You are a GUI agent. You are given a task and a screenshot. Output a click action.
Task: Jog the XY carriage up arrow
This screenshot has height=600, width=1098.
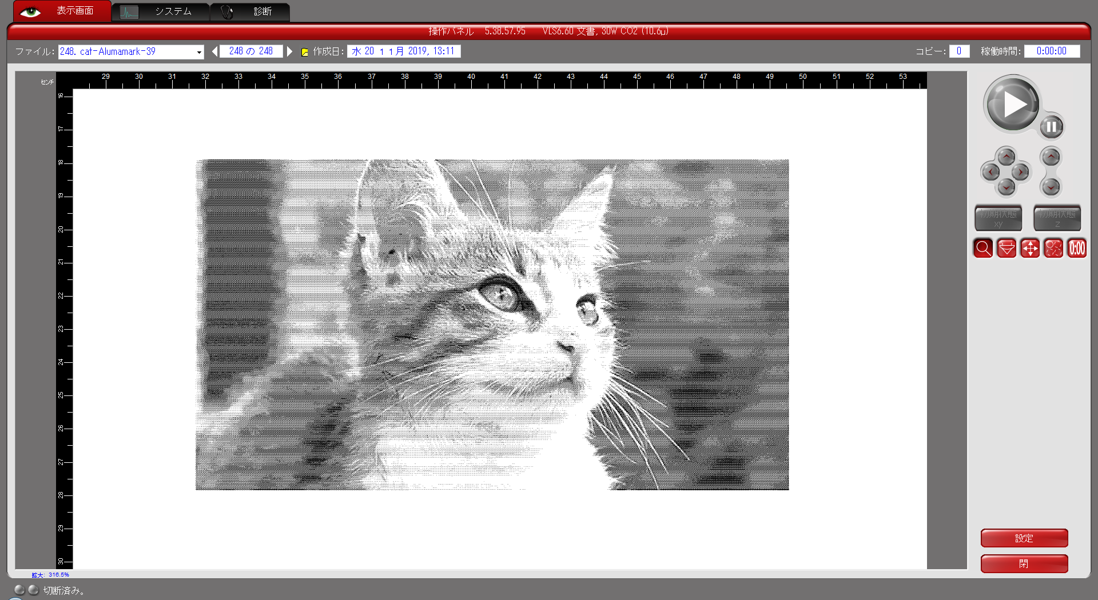[x=1006, y=157]
